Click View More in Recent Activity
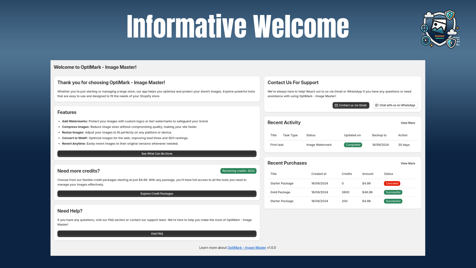 pos(408,123)
